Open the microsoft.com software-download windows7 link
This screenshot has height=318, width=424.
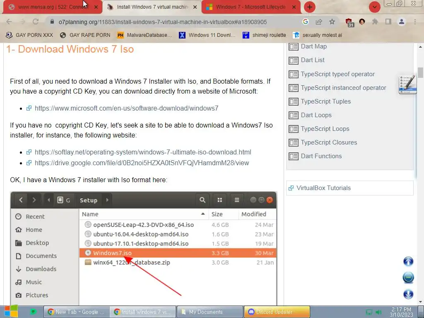pos(126,108)
